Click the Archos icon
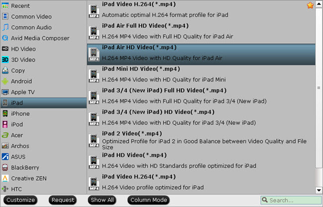The image size is (323, 207). tap(5, 146)
